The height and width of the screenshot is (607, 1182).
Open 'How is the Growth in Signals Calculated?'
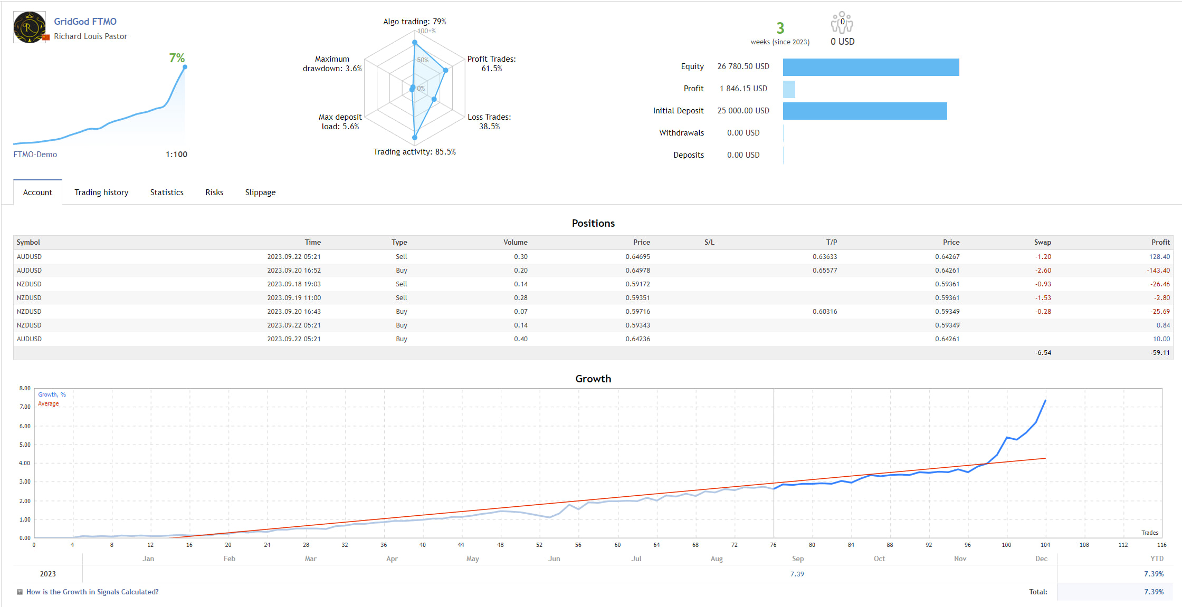92,592
